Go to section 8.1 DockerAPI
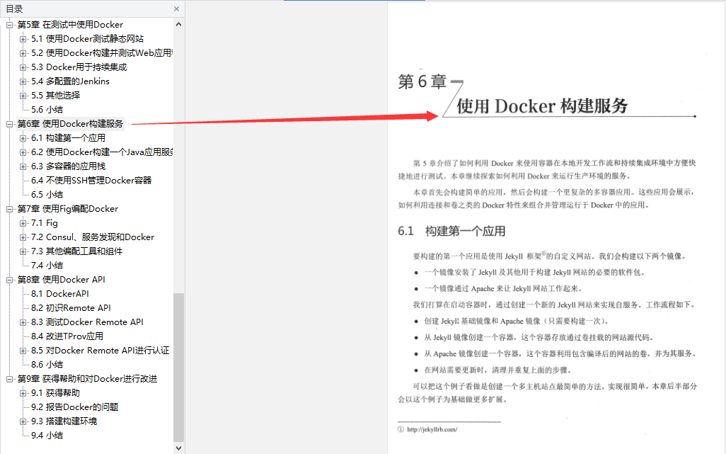This screenshot has width=726, height=454. (59, 294)
